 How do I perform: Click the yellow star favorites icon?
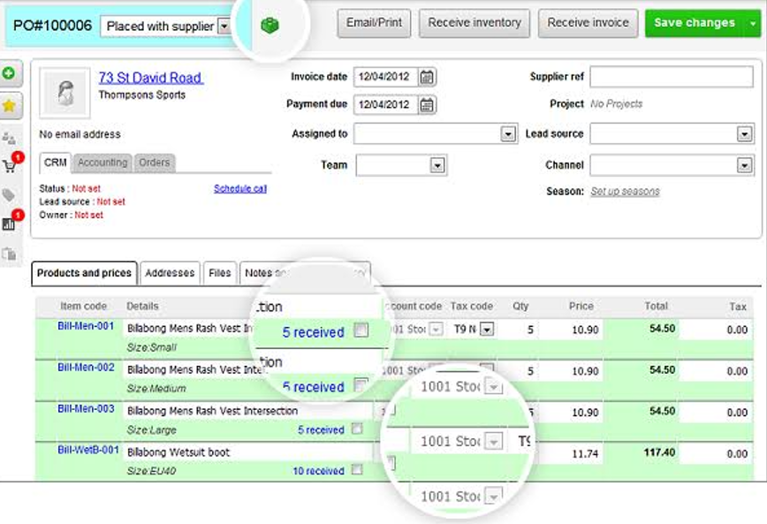pyautogui.click(x=9, y=106)
